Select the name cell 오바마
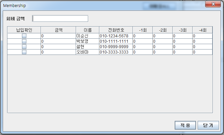 click(x=88, y=52)
